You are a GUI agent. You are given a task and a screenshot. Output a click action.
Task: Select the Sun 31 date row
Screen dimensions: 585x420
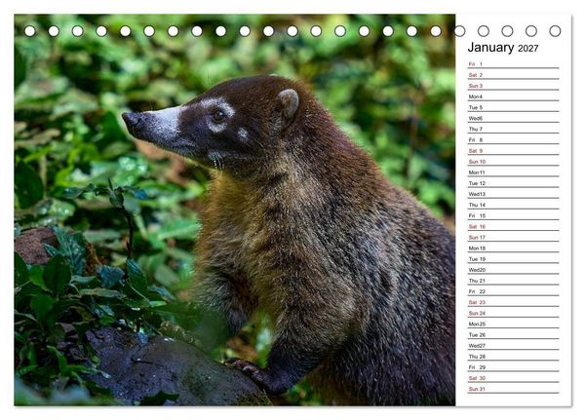pos(514,389)
